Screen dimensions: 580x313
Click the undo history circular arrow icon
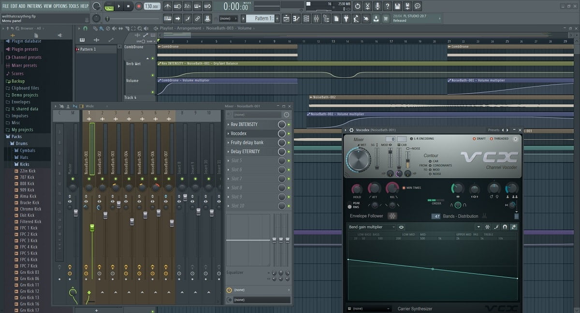(358, 6)
